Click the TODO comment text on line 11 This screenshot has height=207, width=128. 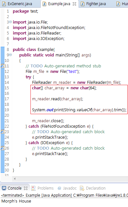[63, 66]
